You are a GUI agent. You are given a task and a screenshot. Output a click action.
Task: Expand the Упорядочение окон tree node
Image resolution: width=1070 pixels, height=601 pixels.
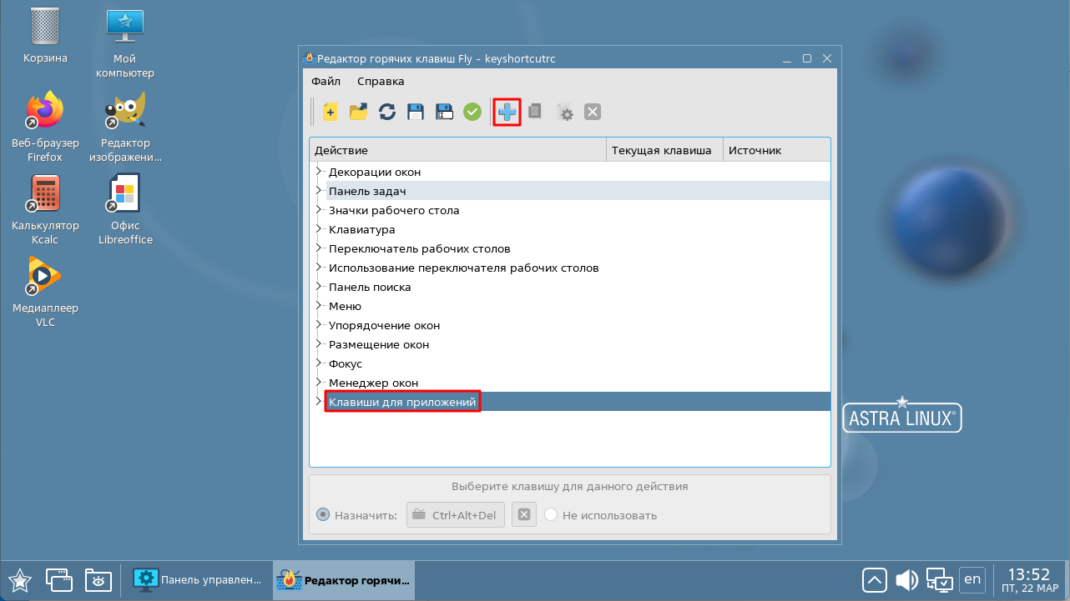click(318, 325)
